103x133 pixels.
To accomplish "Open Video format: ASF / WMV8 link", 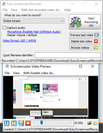I will 19,41.
